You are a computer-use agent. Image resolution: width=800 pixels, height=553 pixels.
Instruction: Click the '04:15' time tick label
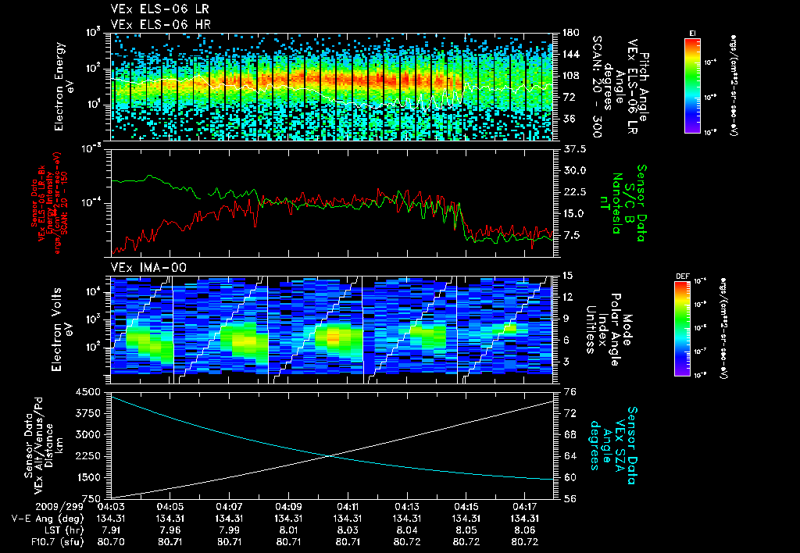[466, 507]
